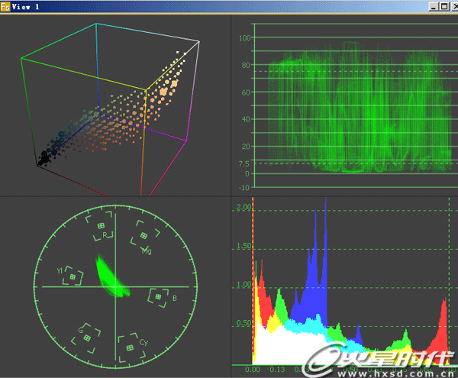Select the Yl yellow target on vectorscope

[x=72, y=276]
